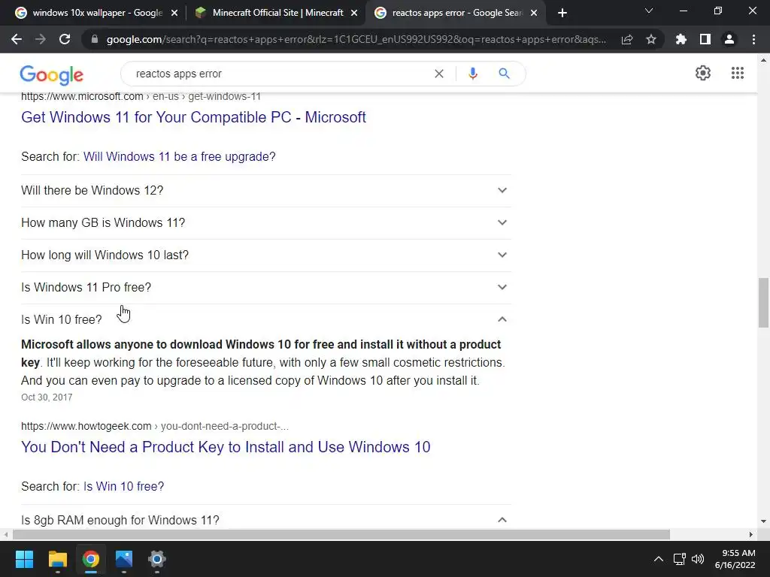Expand Will there be Windows 12 question

pos(265,190)
